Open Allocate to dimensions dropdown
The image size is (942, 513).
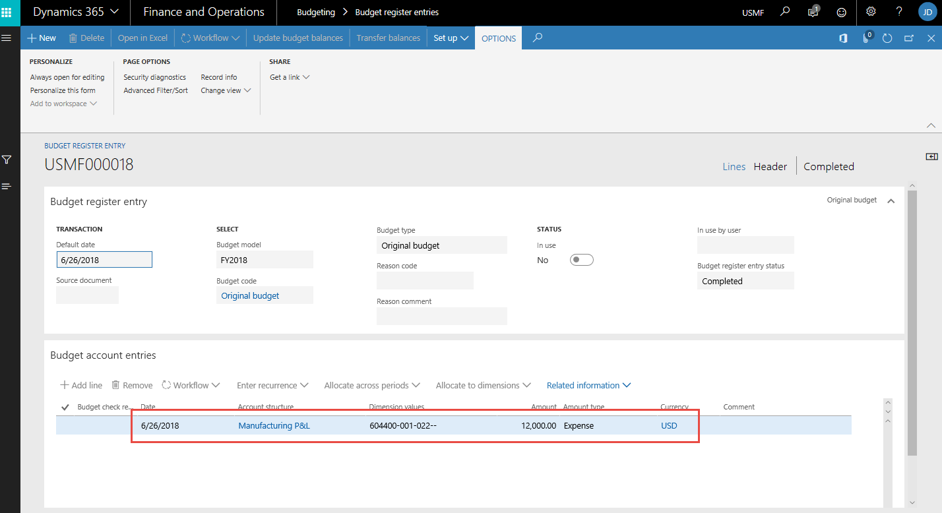483,385
